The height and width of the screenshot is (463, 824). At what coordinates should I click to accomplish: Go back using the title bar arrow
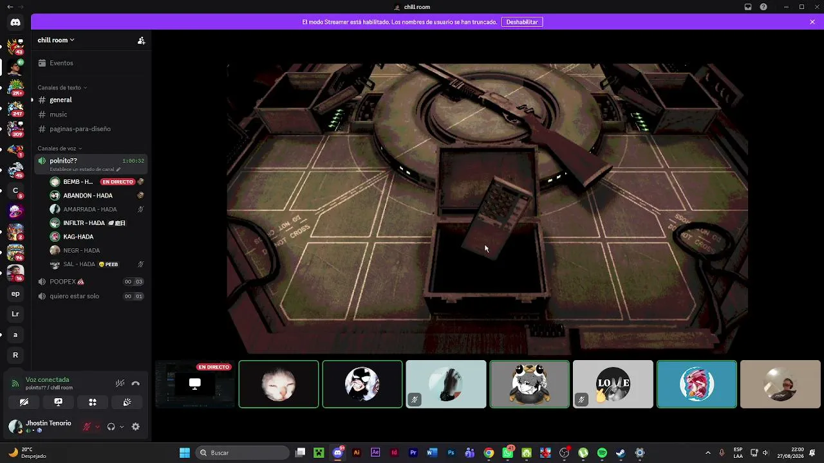click(10, 7)
